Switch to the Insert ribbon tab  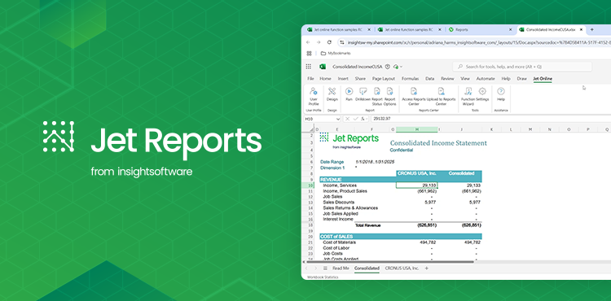[343, 79]
